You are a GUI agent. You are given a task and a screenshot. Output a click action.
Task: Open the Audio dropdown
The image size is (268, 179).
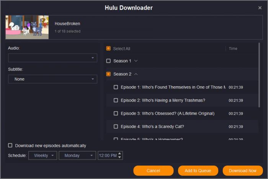point(53,58)
